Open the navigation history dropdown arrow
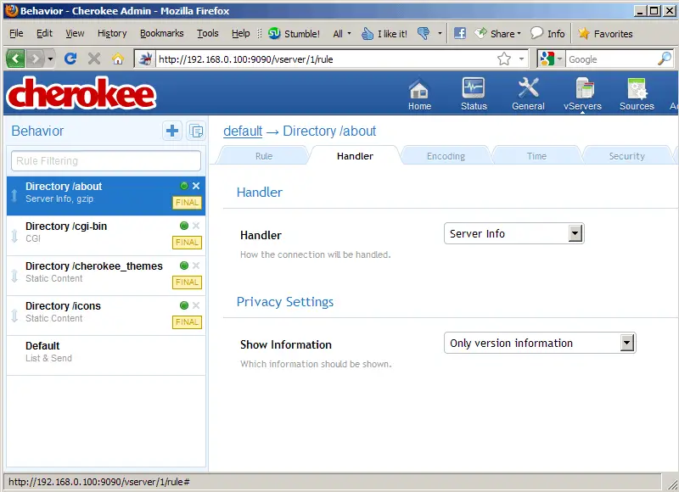This screenshot has height=492, width=679. (x=51, y=59)
